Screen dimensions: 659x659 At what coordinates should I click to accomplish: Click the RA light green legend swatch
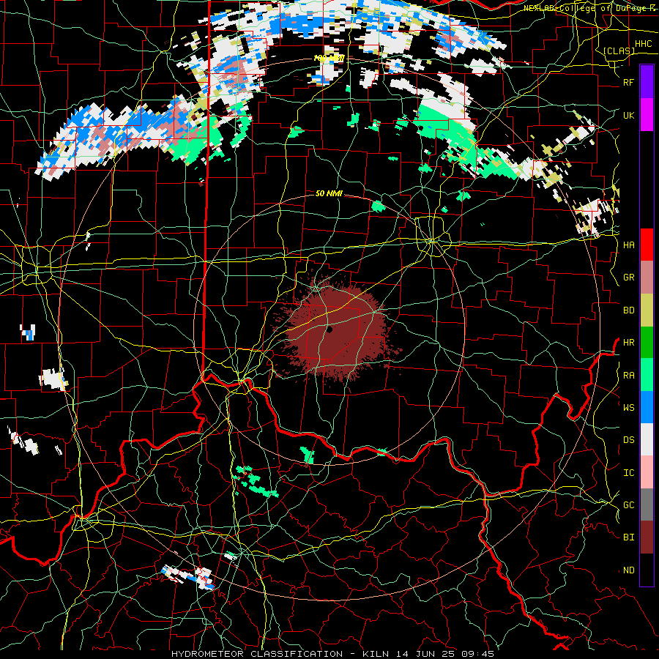click(x=647, y=375)
